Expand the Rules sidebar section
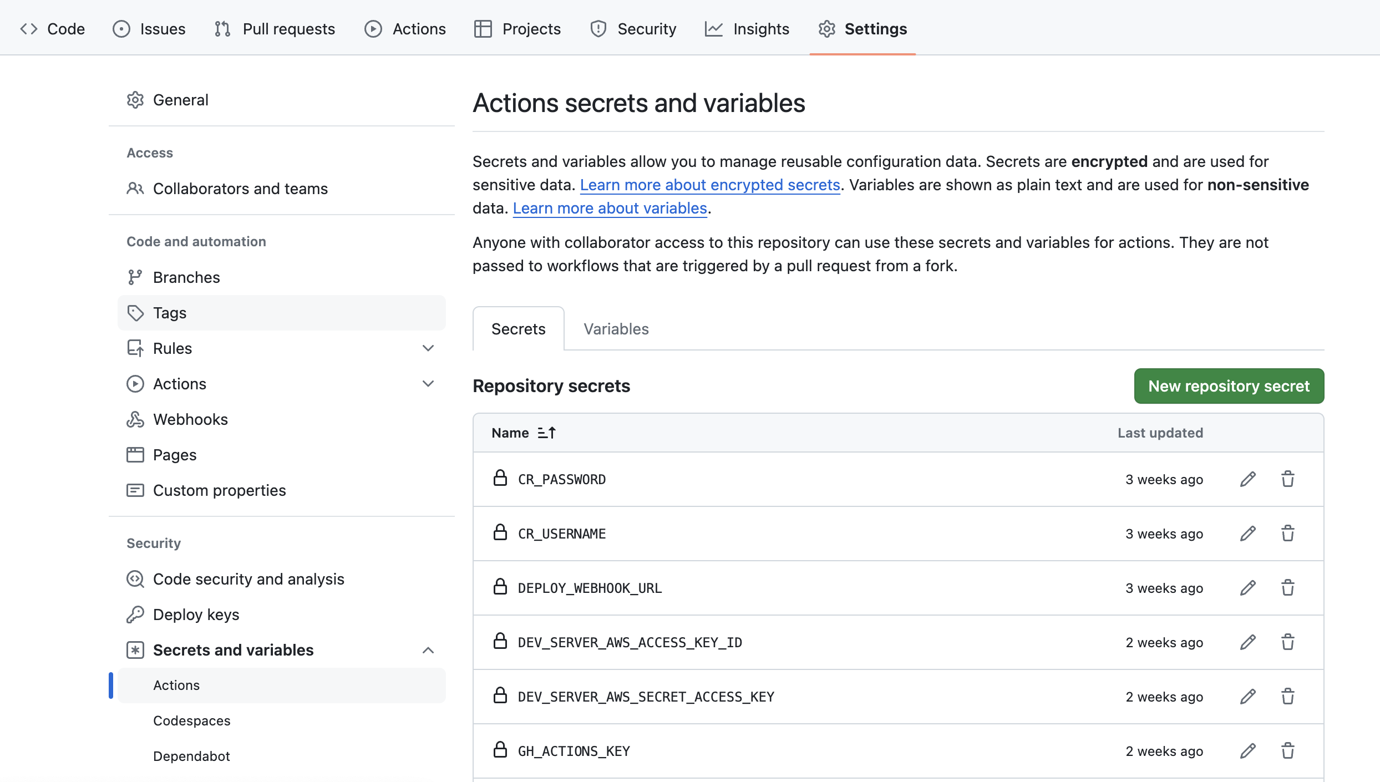1380x782 pixels. tap(428, 348)
